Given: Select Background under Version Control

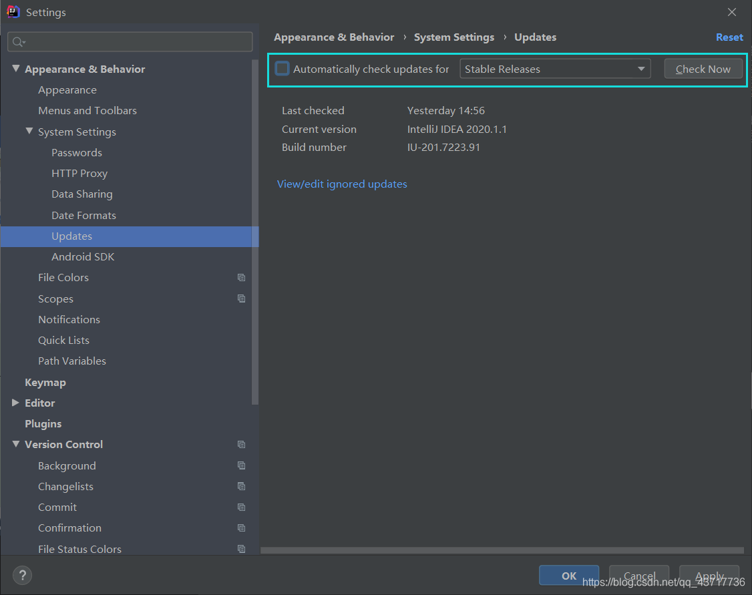Looking at the screenshot, I should (67, 466).
